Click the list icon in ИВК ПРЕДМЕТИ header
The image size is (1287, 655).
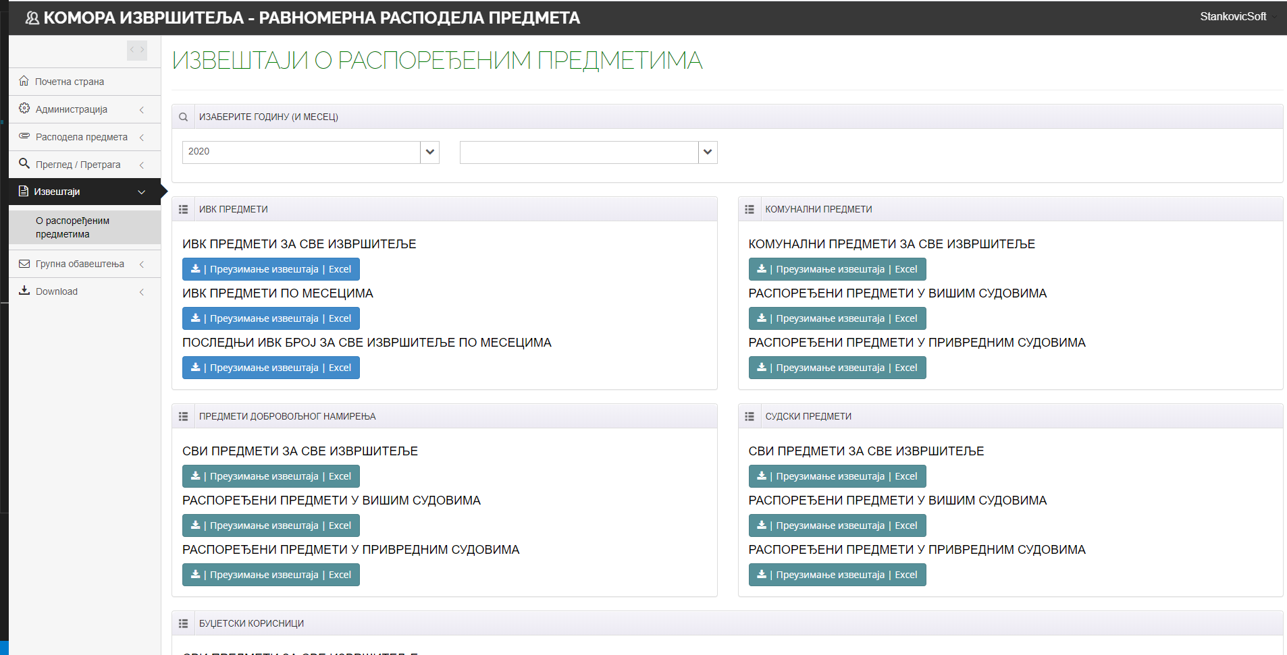183,210
